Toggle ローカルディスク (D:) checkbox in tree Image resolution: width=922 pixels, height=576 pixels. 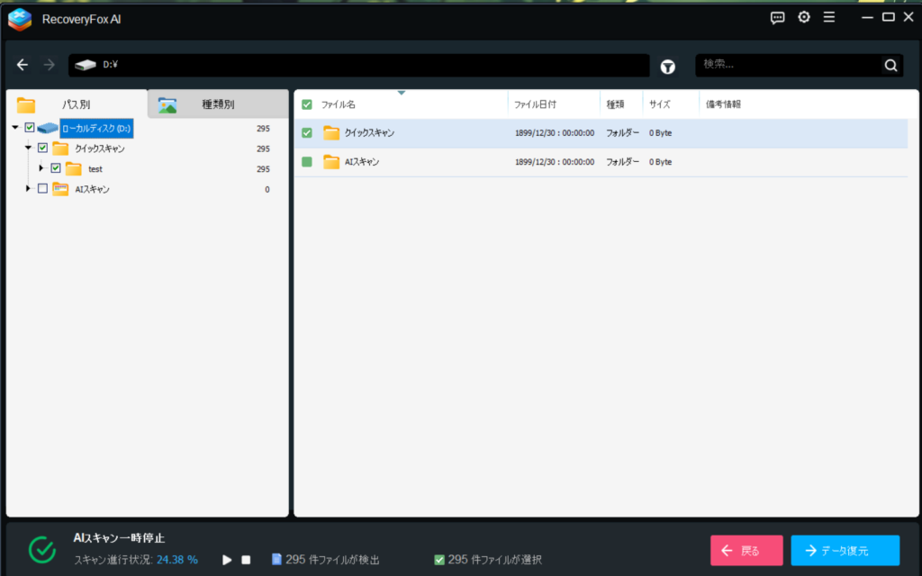(x=30, y=128)
